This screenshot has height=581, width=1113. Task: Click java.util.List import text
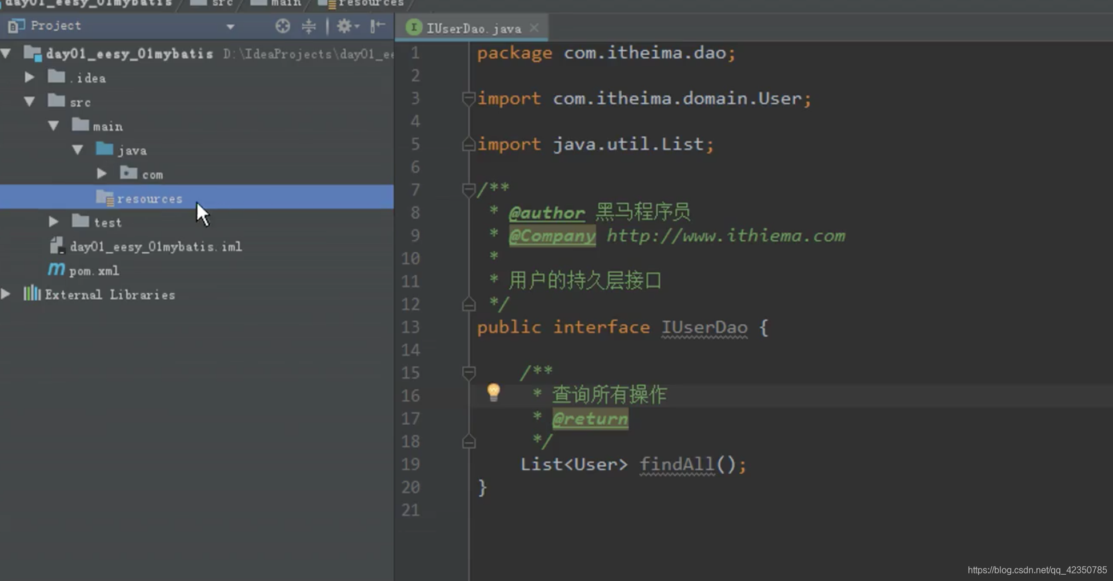(628, 144)
